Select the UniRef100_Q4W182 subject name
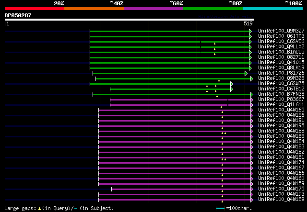Image resolution: width=307 pixels, height=212 pixels. click(281, 152)
